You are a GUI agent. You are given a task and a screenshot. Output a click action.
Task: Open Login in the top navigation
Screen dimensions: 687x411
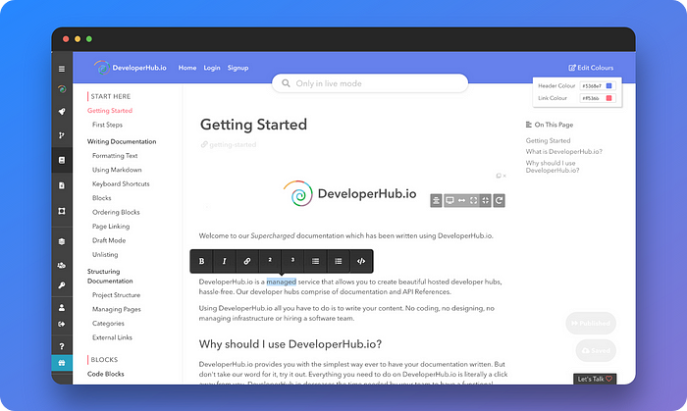tap(212, 68)
